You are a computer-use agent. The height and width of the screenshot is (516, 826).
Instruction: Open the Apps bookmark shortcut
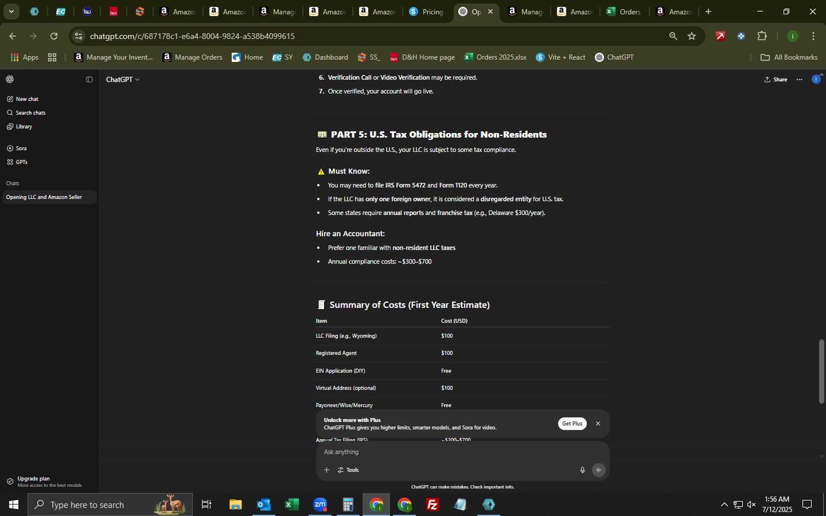pos(25,57)
